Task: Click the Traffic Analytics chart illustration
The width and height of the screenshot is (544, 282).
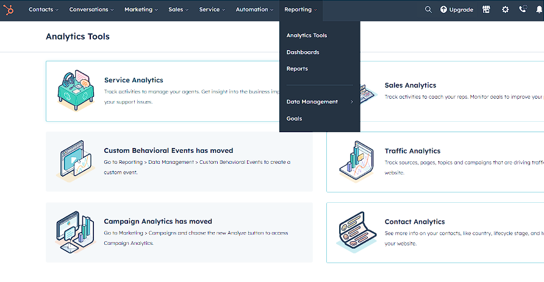Action: 357,161
